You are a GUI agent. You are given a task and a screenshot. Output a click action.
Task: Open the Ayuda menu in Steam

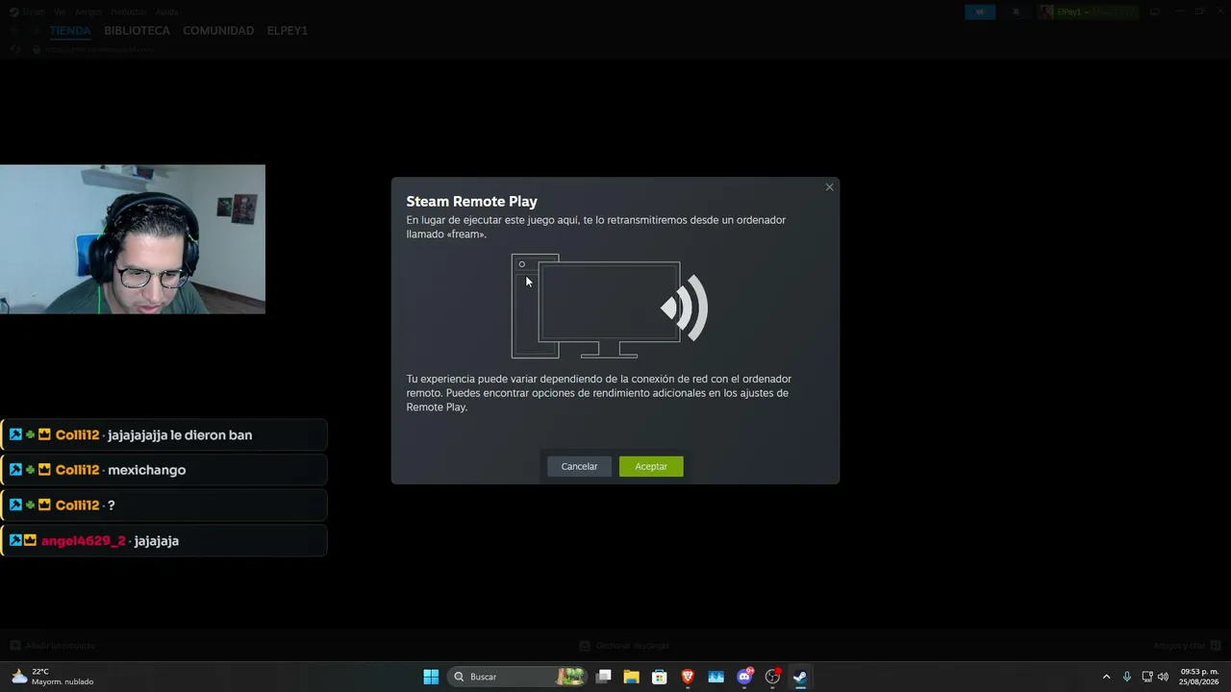point(167,12)
